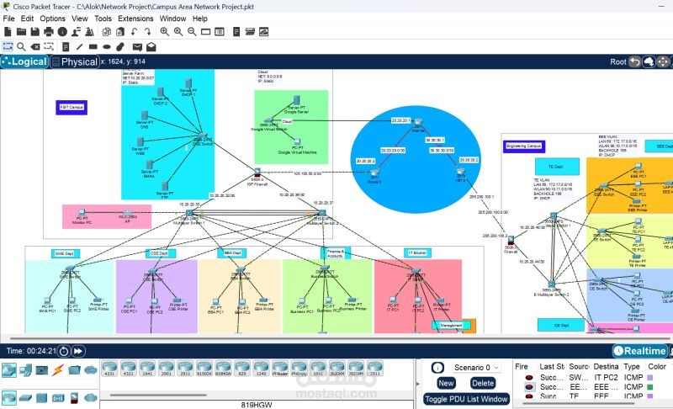
Task: Save project with the floppy disk icon
Action: (x=34, y=32)
